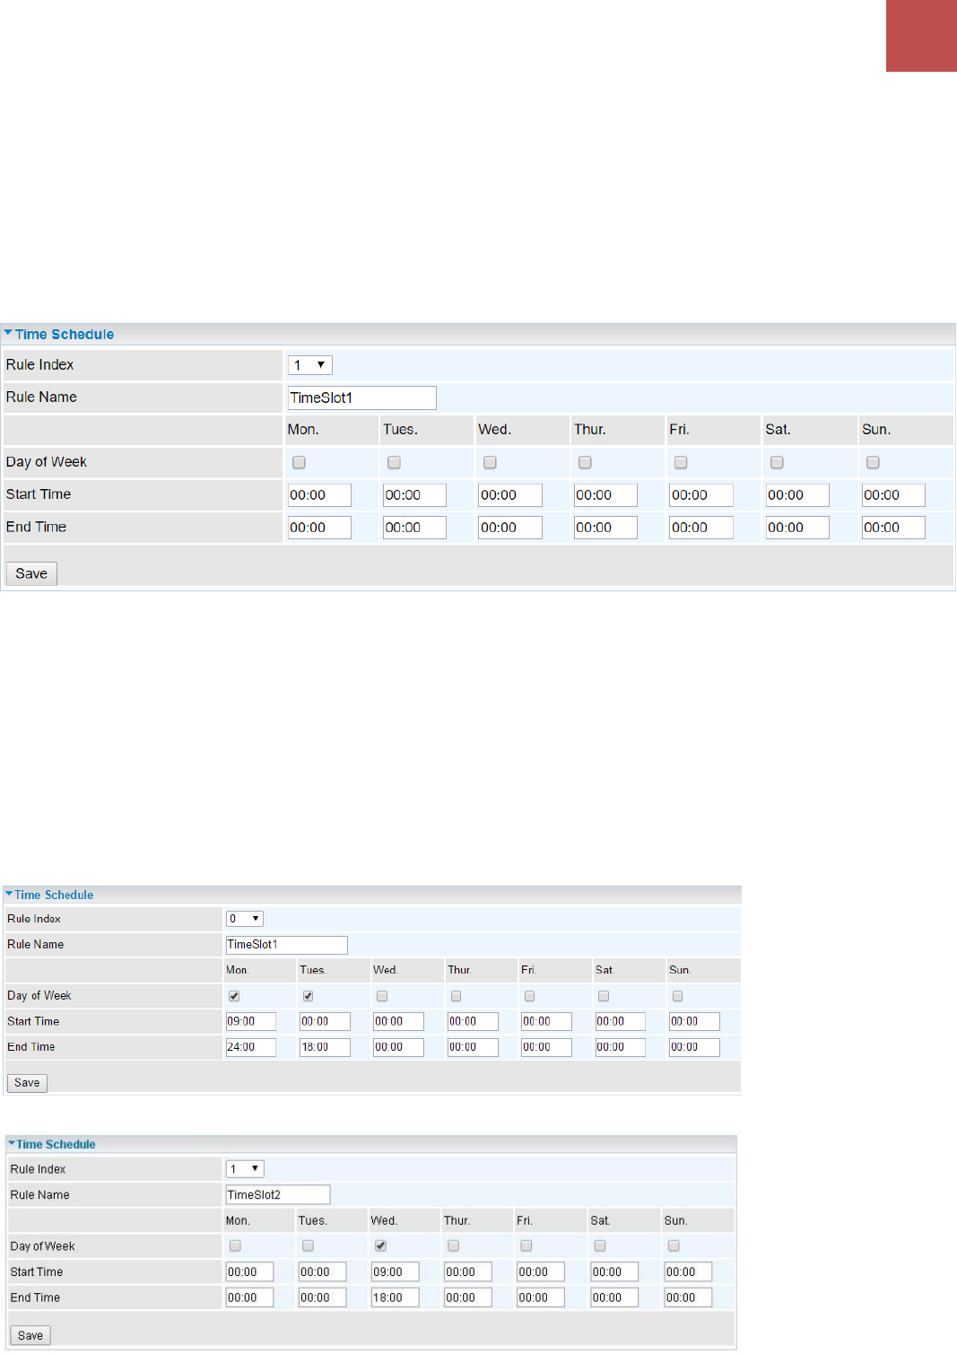Click the 'Wed.' column header in the TimeSlot2 panel

click(x=384, y=1220)
